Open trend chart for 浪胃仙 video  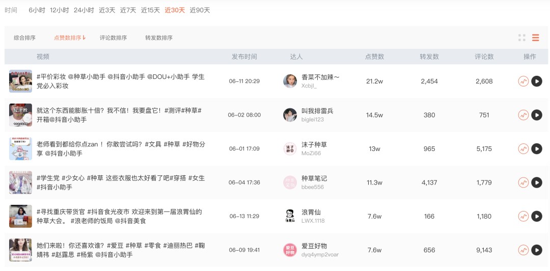click(x=524, y=217)
